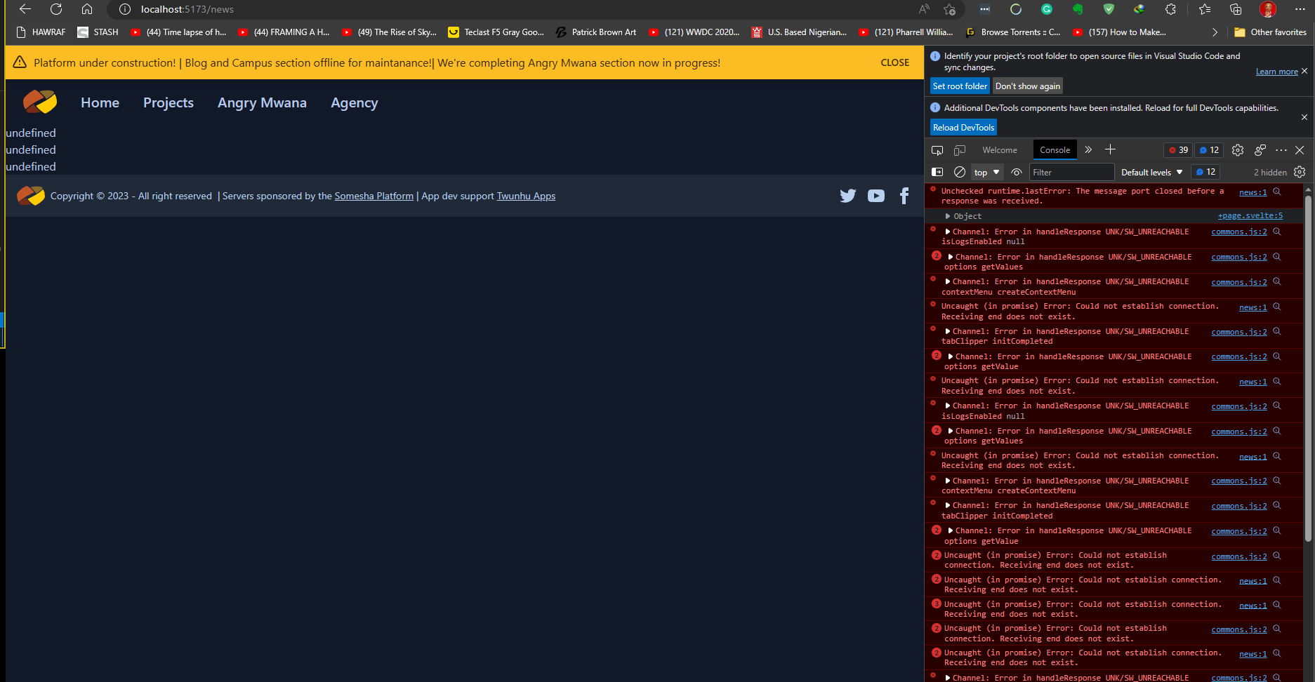Open the site's Facebook page icon
The image size is (1315, 682).
904,196
